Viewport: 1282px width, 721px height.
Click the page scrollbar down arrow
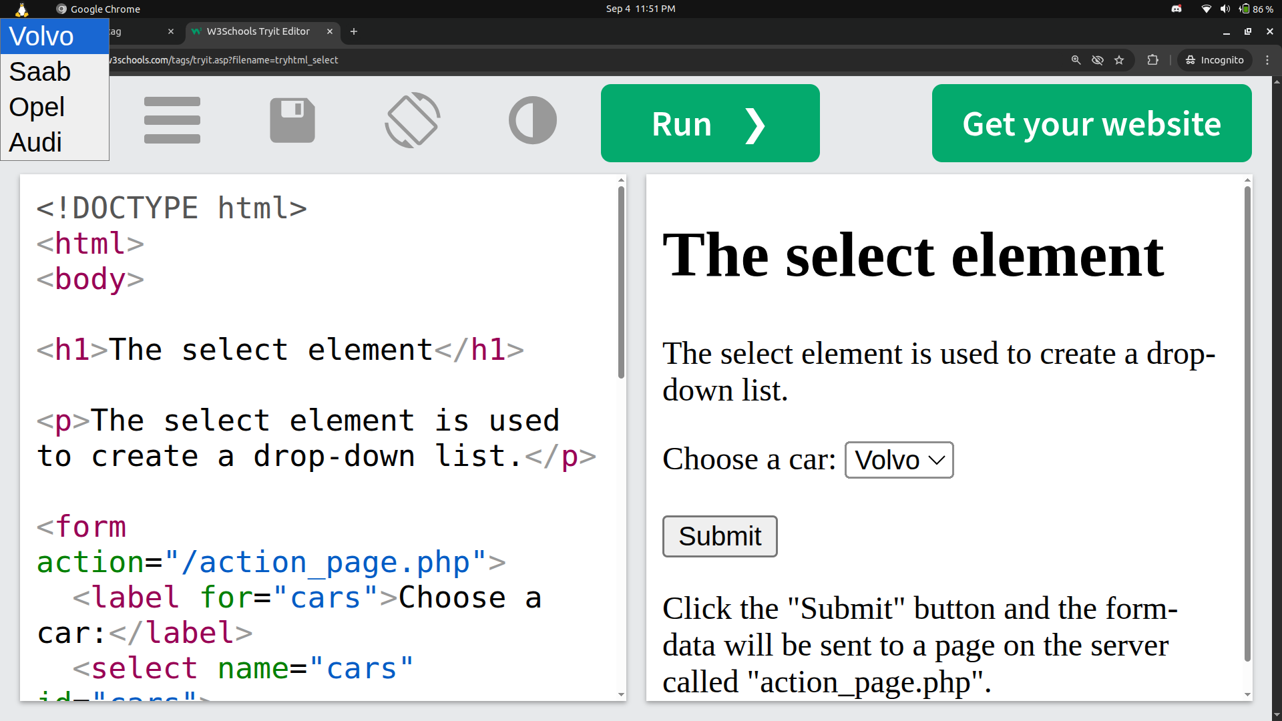point(1277,716)
